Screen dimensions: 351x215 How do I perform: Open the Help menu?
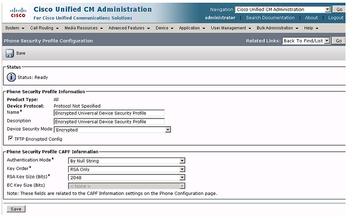311,28
